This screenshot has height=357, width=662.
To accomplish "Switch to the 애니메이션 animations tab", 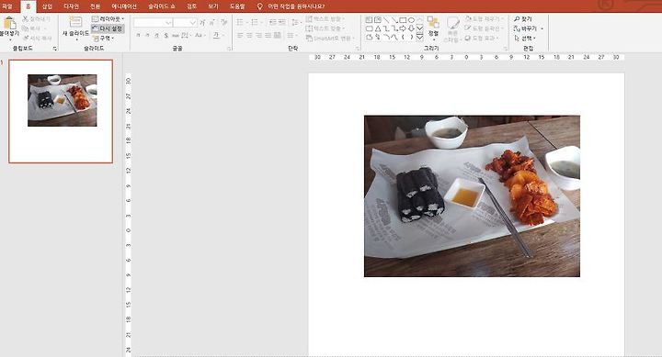I will [124, 6].
